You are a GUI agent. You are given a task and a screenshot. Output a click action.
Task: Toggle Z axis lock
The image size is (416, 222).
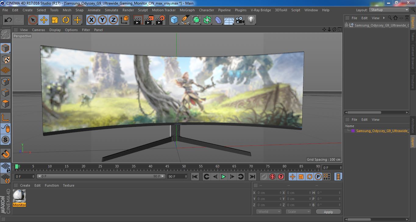click(113, 20)
